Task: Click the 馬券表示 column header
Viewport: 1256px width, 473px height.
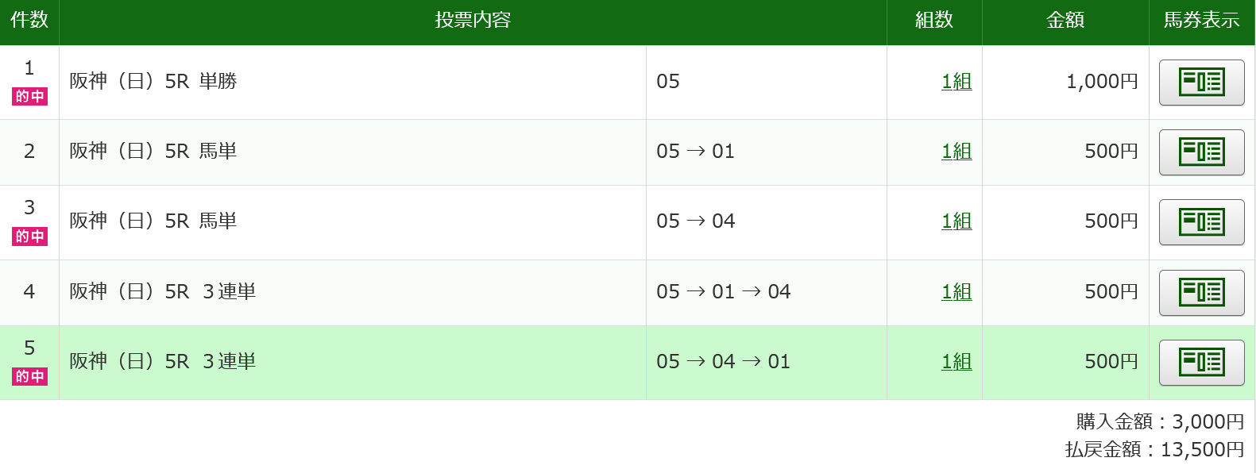Action: (1201, 21)
